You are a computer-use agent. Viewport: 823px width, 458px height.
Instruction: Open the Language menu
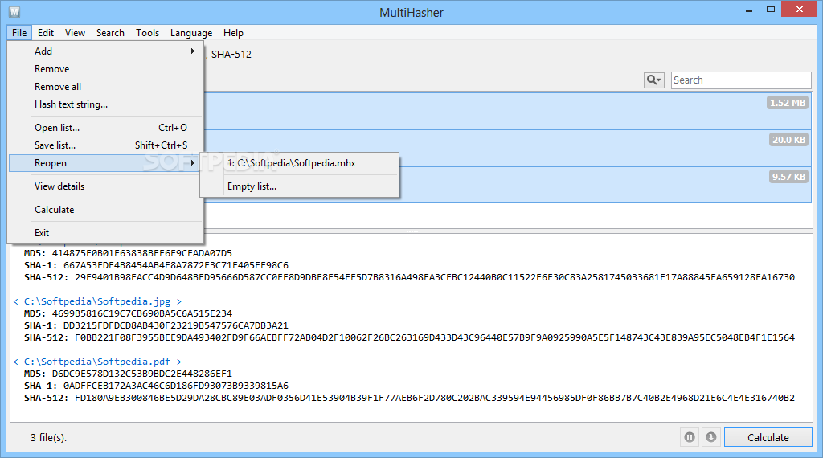coord(191,32)
